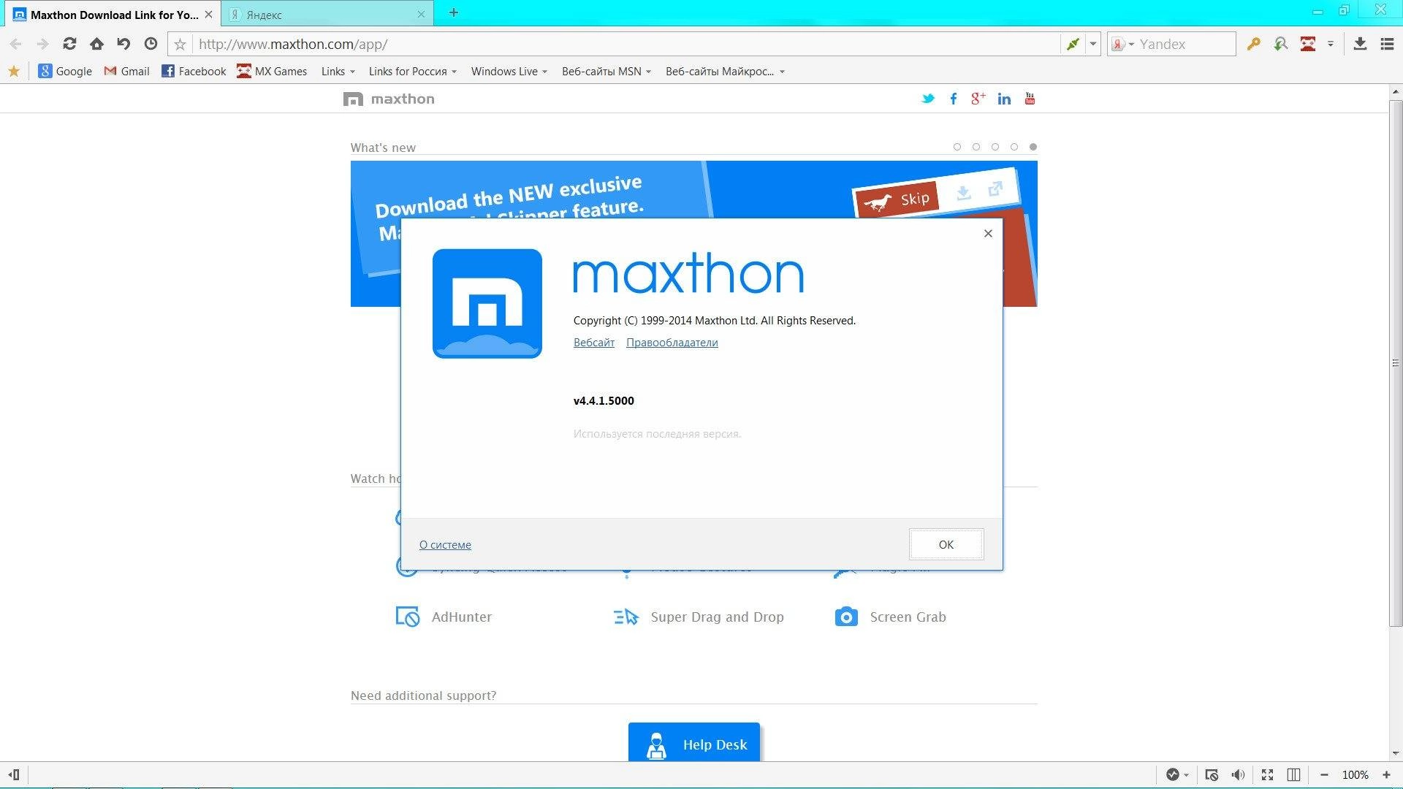Screen dimensions: 1403x789
Task: Expand the Веб-сайты MSN folder
Action: (x=607, y=71)
